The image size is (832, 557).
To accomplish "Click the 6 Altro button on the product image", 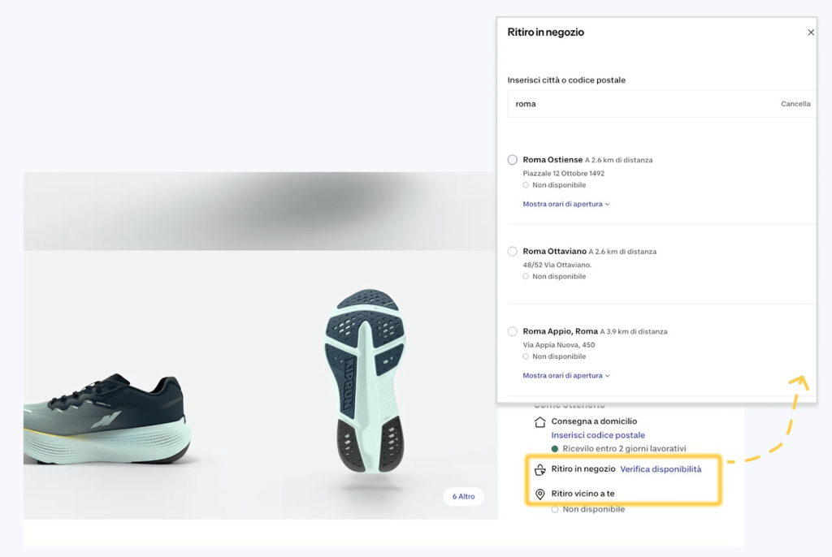I will [463, 496].
